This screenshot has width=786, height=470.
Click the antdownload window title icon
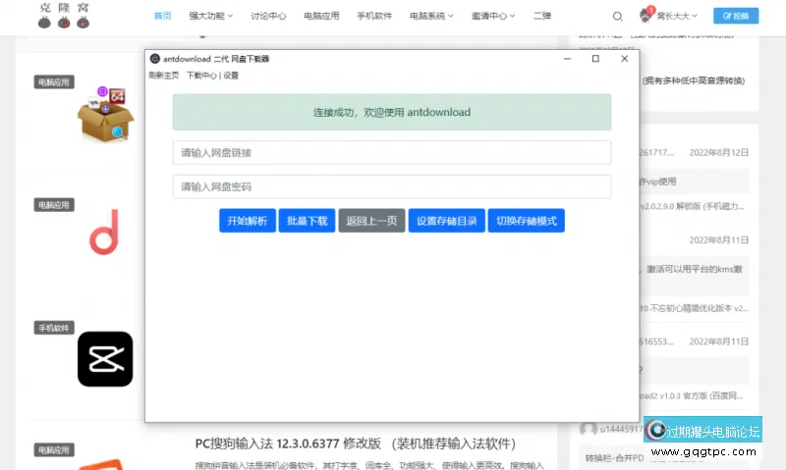[155, 59]
